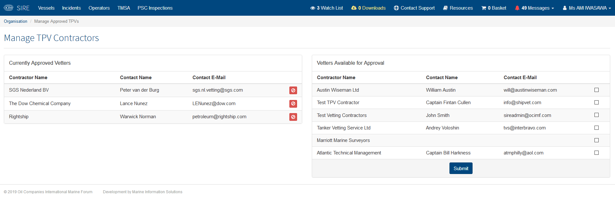Image resolution: width=615 pixels, height=207 pixels.
Task: Click the Rightship contractor name
Action: point(19,117)
